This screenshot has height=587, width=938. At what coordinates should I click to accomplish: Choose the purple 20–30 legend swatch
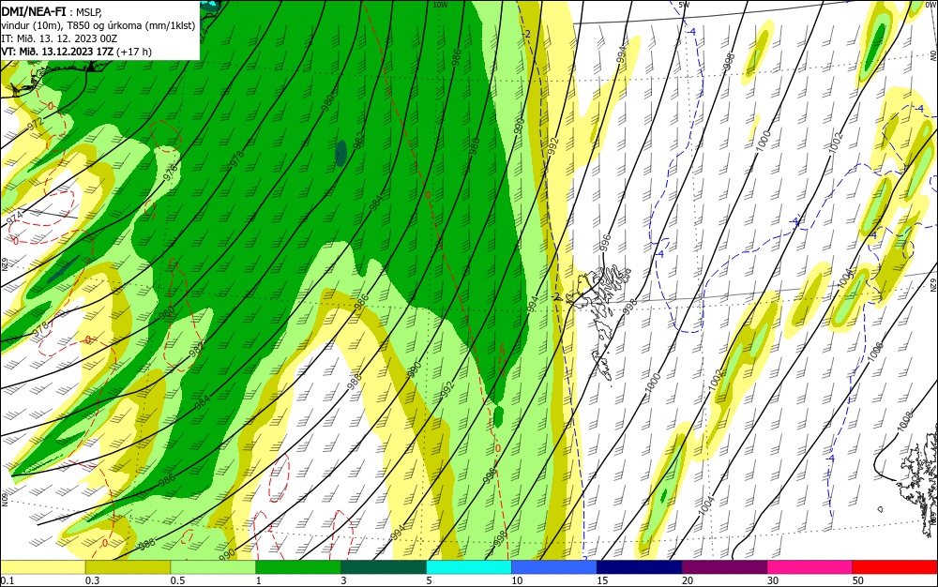pyautogui.click(x=724, y=567)
